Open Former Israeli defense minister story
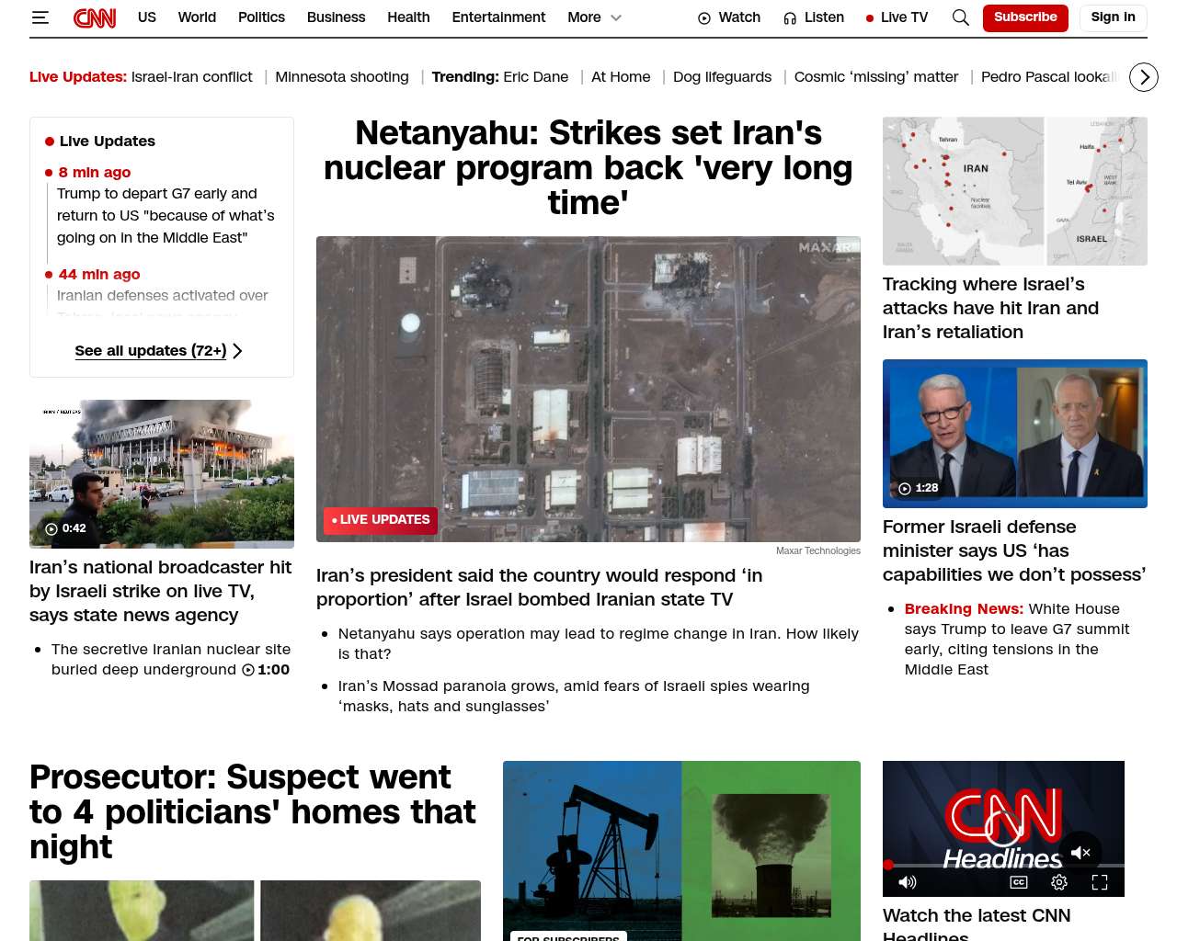 point(1014,550)
